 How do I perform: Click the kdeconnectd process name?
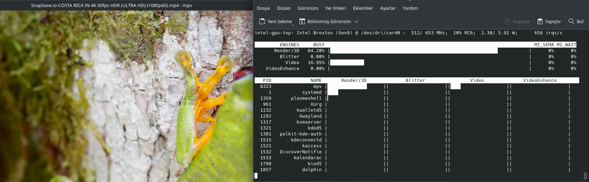[306, 140]
